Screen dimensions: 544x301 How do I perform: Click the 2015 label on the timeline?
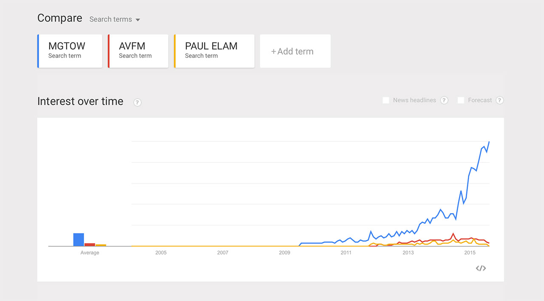pyautogui.click(x=470, y=253)
